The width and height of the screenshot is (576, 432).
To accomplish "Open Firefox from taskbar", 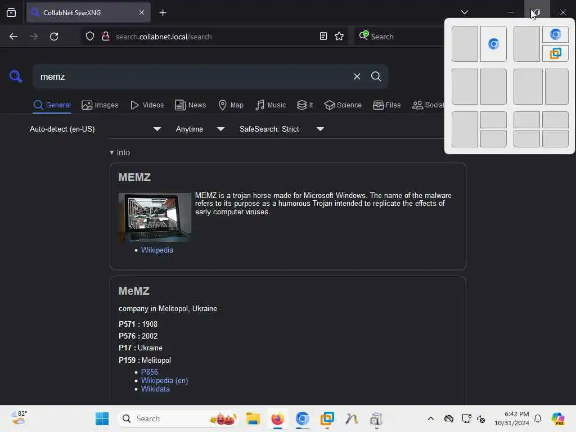I will pos(278,418).
